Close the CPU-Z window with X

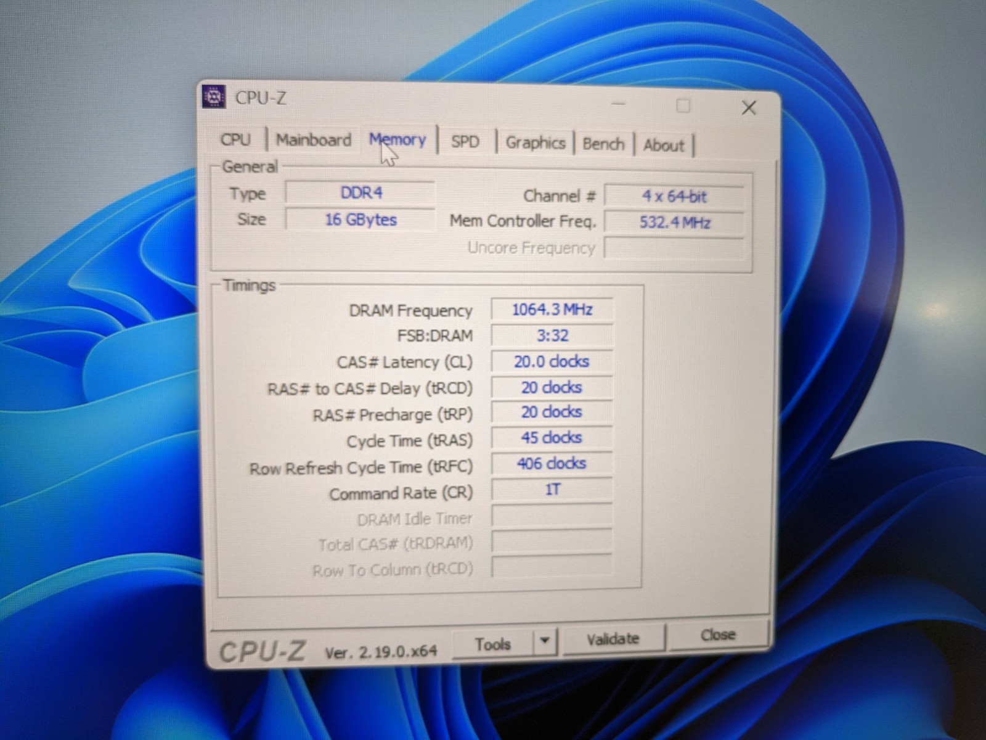(x=749, y=108)
